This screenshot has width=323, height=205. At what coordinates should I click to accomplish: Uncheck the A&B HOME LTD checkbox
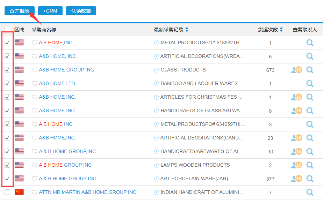[7, 83]
